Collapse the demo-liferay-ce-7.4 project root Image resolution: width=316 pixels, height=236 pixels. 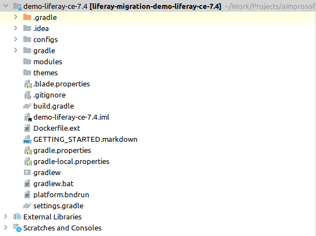[6, 6]
